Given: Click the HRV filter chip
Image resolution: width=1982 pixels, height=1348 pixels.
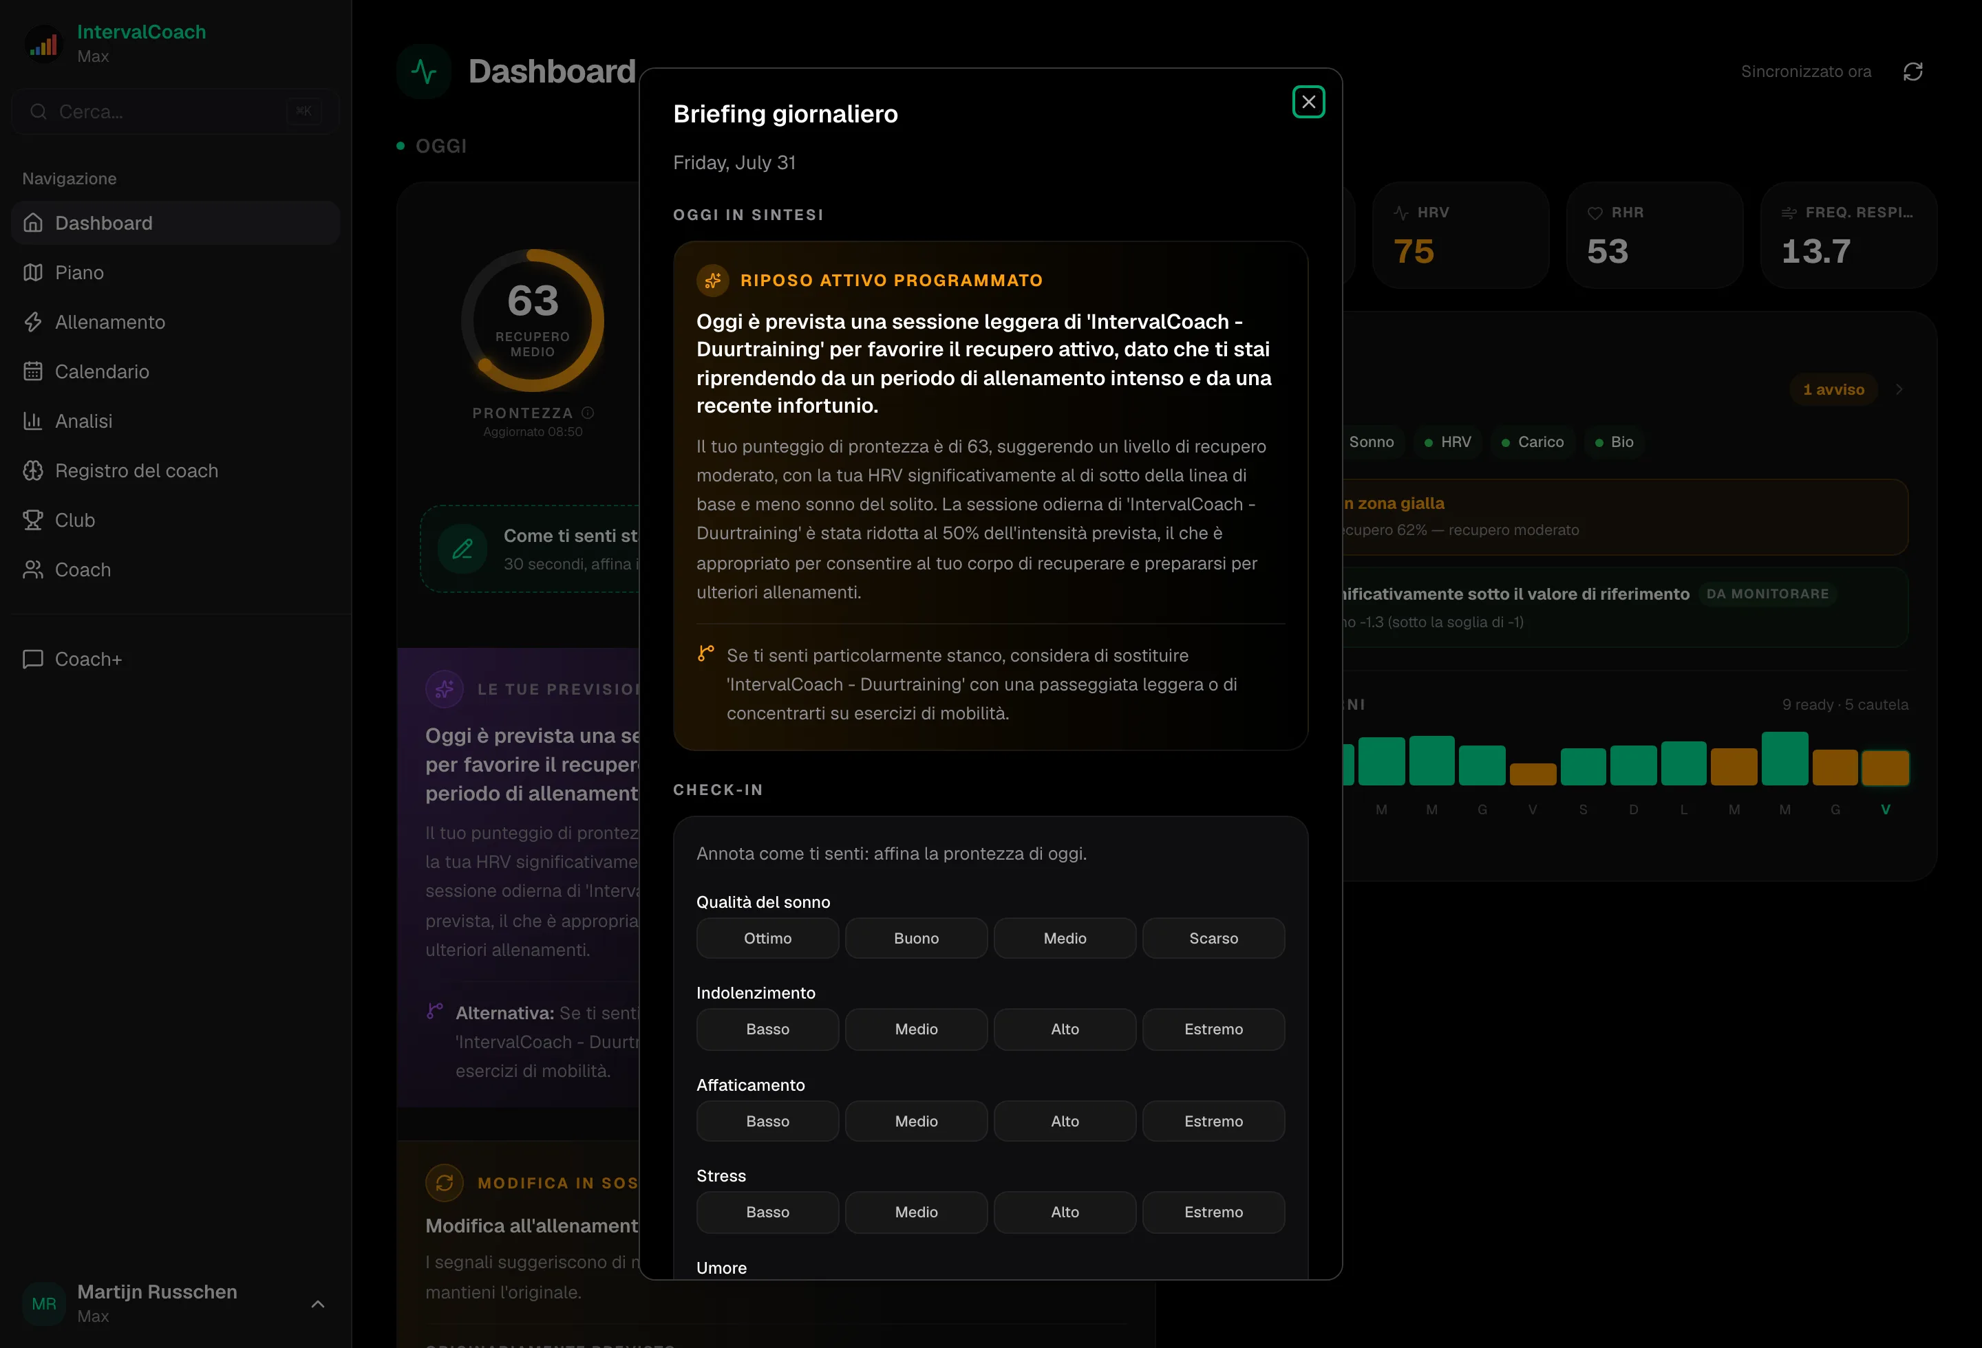Looking at the screenshot, I should tap(1448, 442).
